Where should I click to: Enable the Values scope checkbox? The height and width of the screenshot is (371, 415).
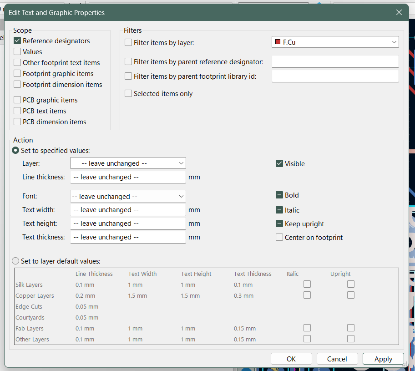point(17,52)
